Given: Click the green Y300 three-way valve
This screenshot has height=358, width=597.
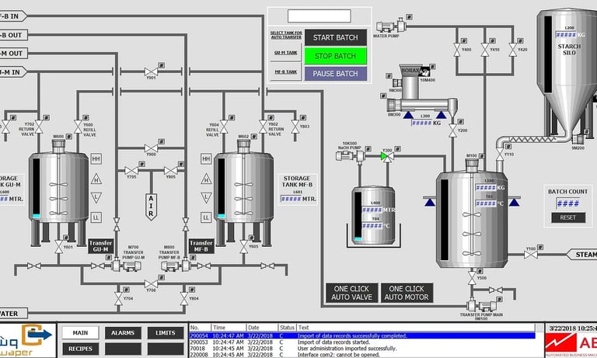Looking at the screenshot, I should [x=387, y=156].
